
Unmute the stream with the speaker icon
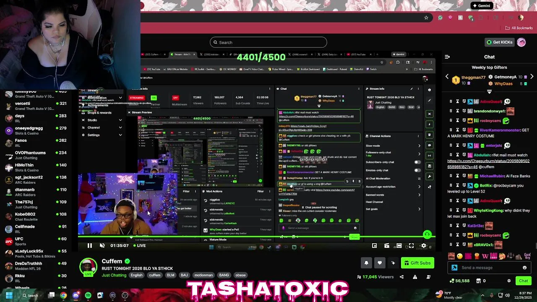coord(102,246)
